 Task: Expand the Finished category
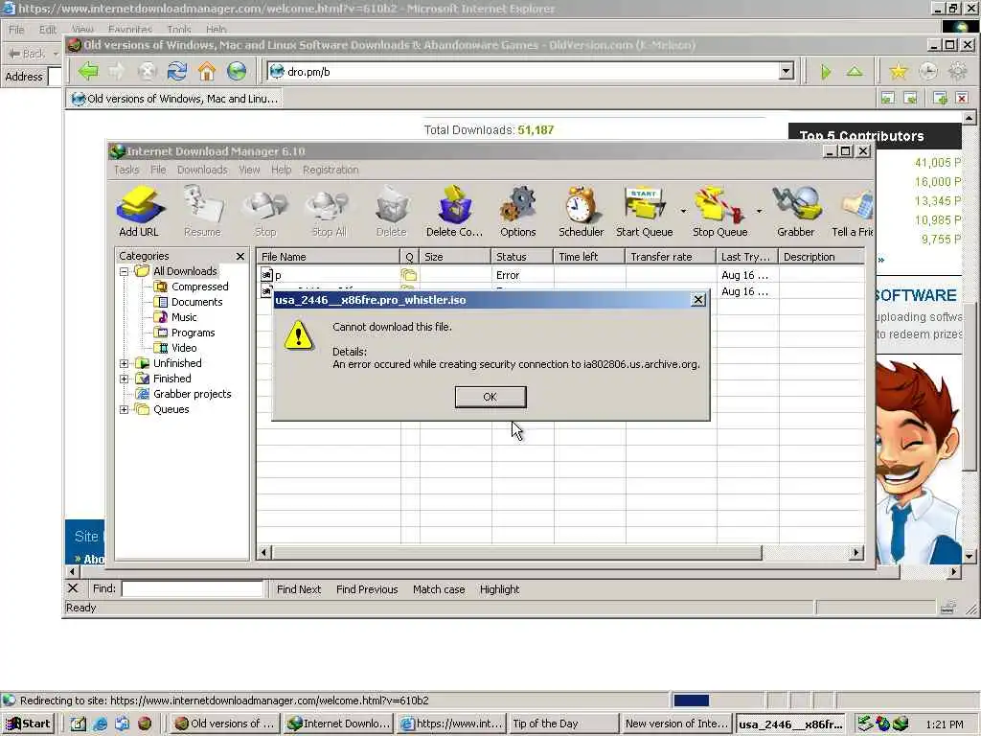coord(124,379)
